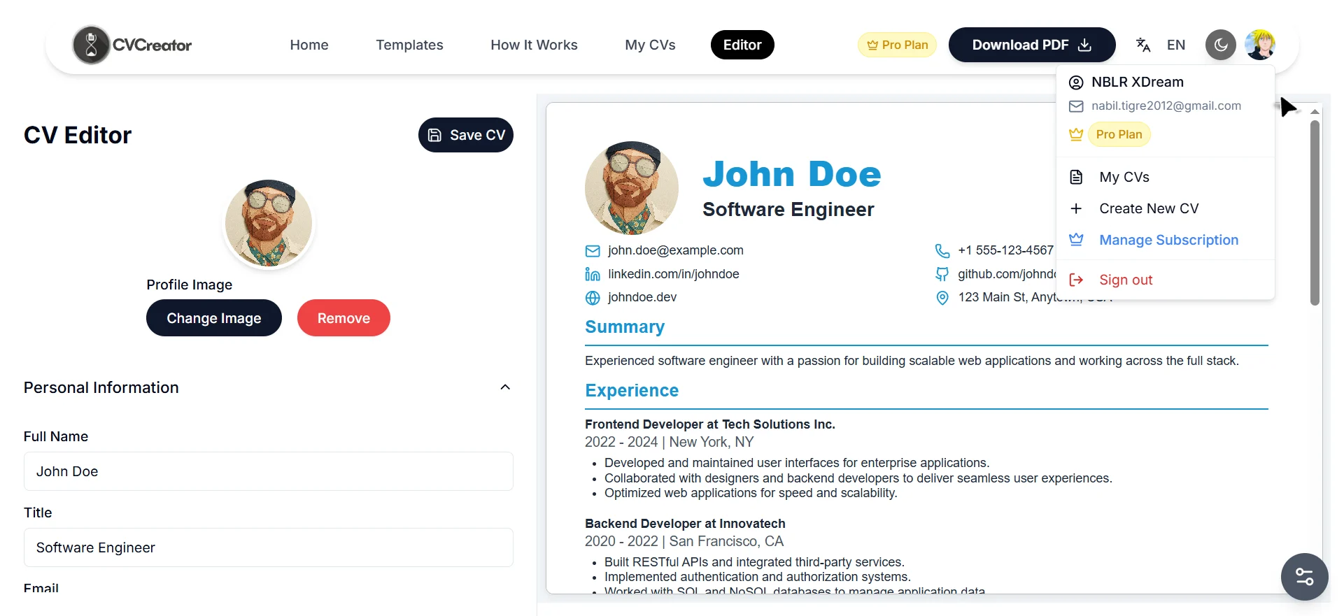Click the scrollbar up arrow
The image size is (1344, 616).
(1315, 111)
